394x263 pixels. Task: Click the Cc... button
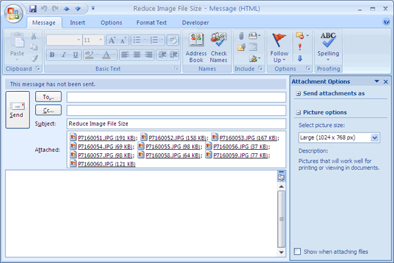tap(48, 110)
